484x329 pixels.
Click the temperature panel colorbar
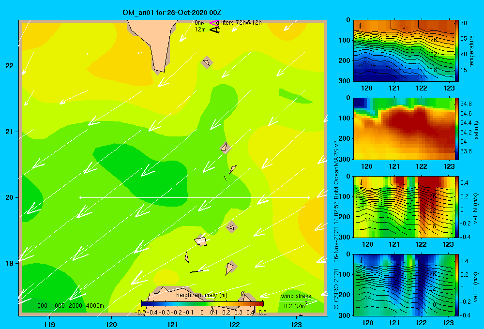pyautogui.click(x=457, y=51)
